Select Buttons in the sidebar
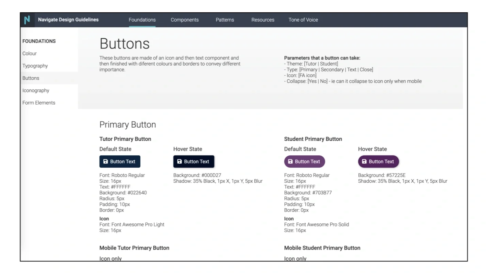The width and height of the screenshot is (486, 273). click(x=31, y=78)
